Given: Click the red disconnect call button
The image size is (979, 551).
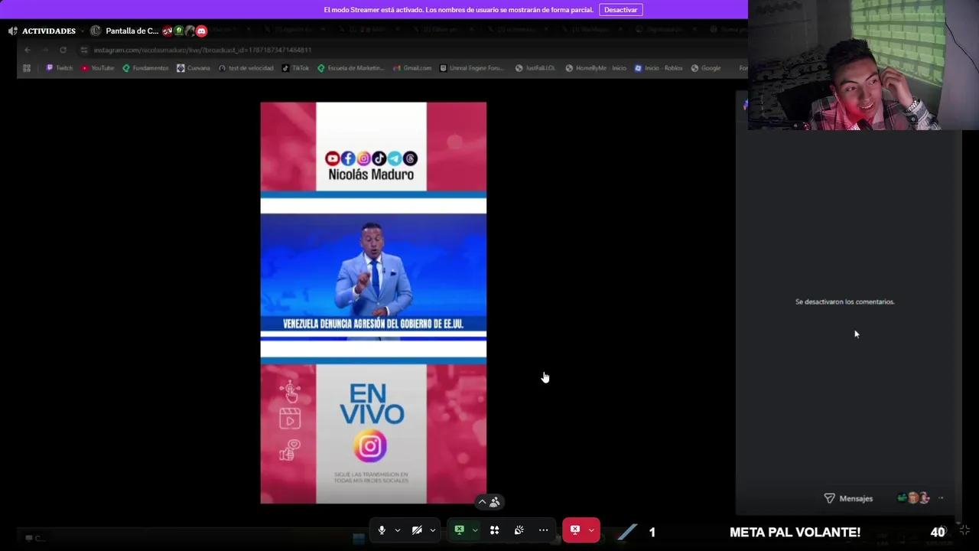Looking at the screenshot, I should coord(575,530).
